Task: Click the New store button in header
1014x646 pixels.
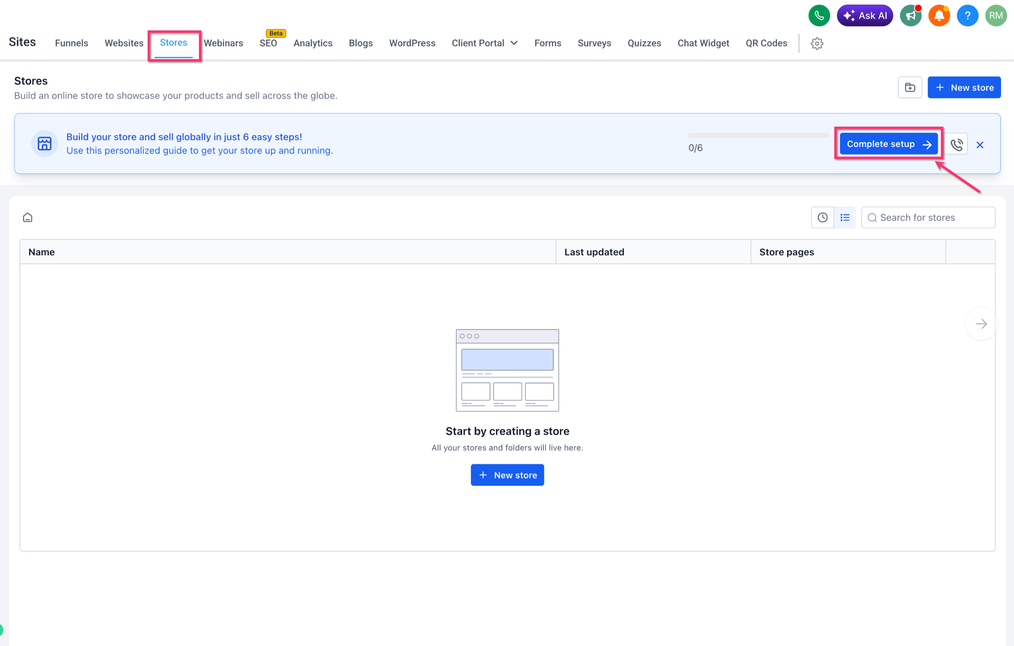Action: pyautogui.click(x=964, y=87)
